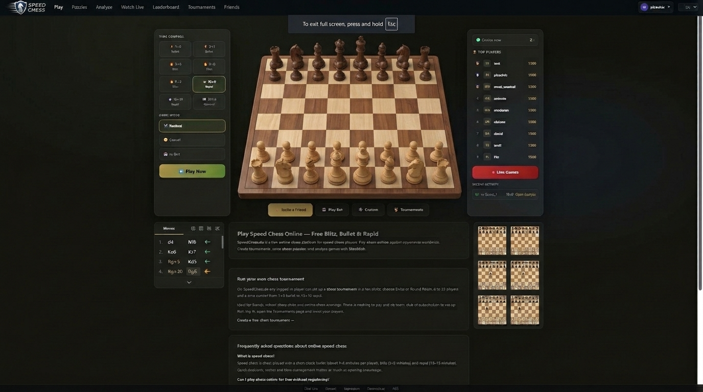Select the 1+0 bullet time control
The image size is (703, 392).
pos(175,49)
